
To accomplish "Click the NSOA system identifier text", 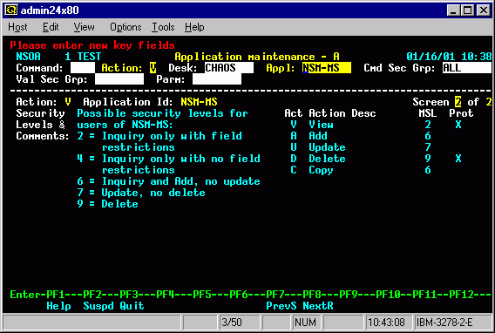I will [x=29, y=57].
